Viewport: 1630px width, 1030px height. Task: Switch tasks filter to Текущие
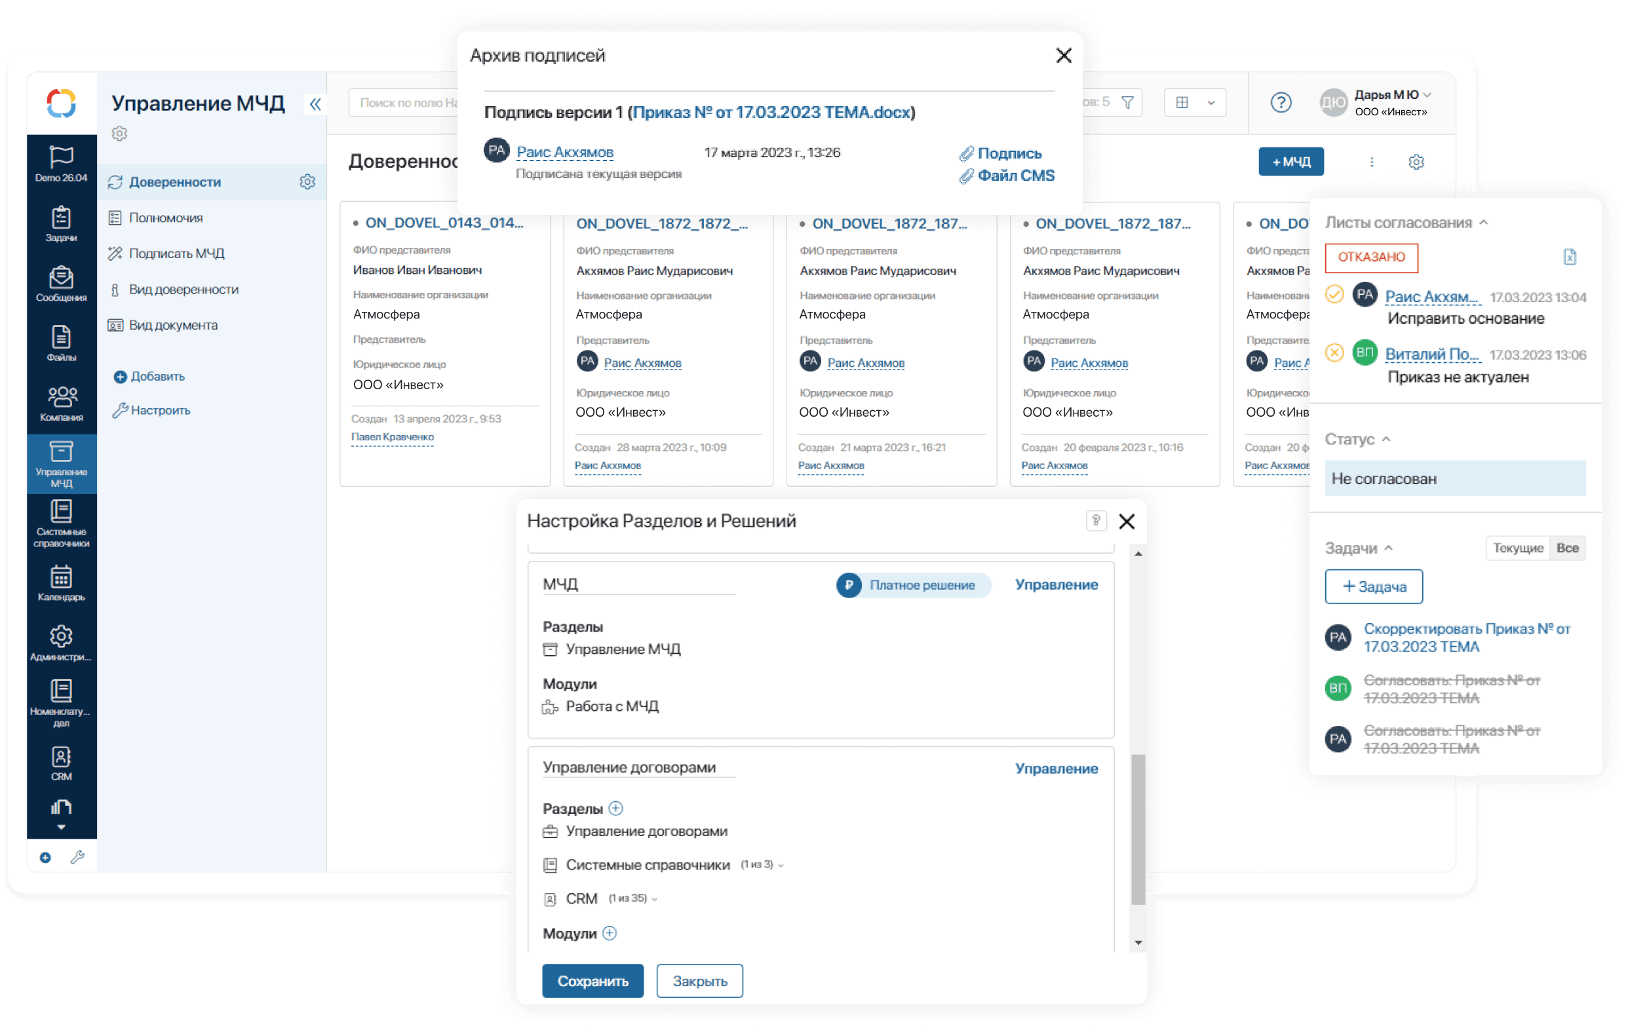tap(1518, 548)
